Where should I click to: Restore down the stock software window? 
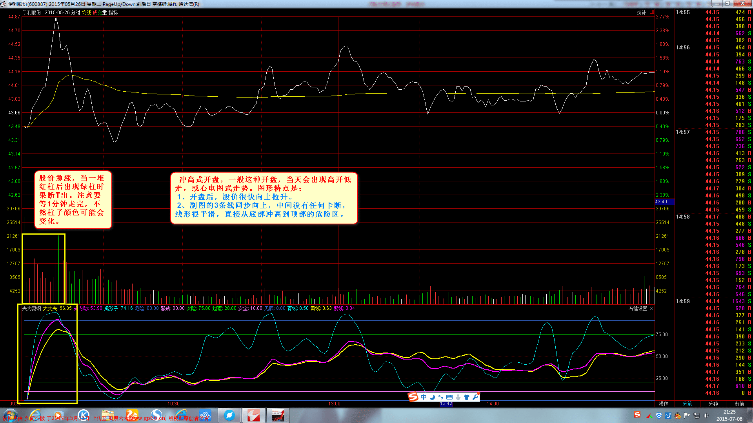pyautogui.click(x=727, y=4)
